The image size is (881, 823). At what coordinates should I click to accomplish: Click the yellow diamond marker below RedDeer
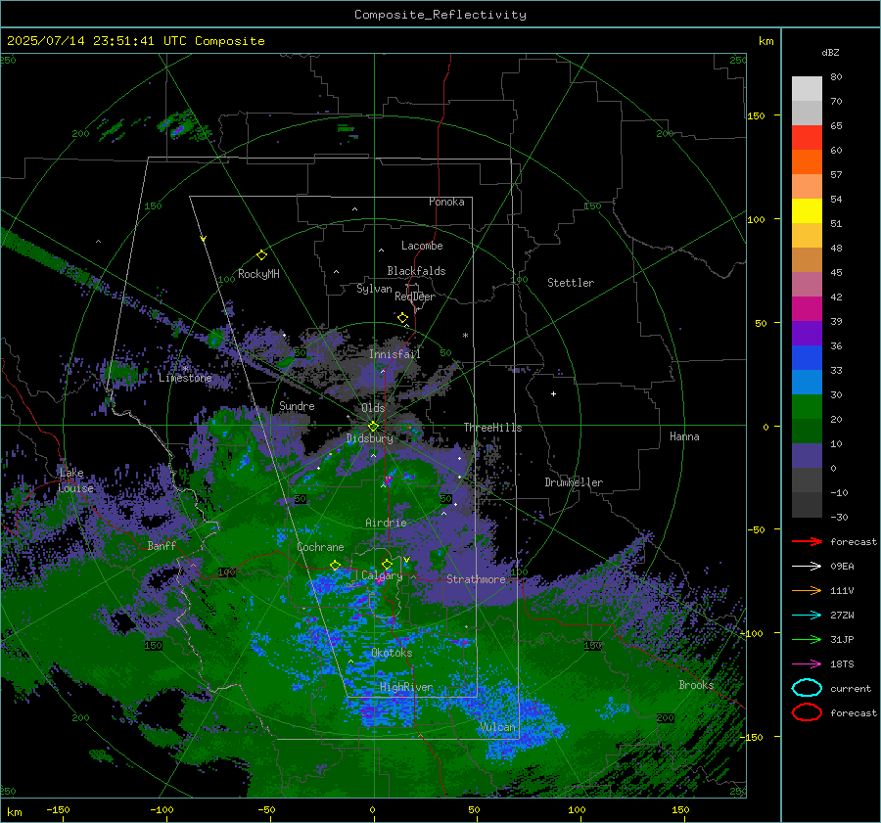pyautogui.click(x=402, y=318)
